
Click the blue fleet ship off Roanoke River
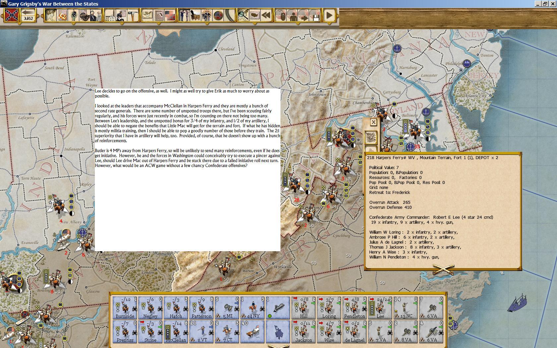pyautogui.click(x=517, y=303)
